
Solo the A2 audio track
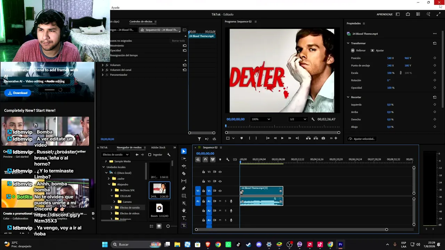[x=225, y=210]
